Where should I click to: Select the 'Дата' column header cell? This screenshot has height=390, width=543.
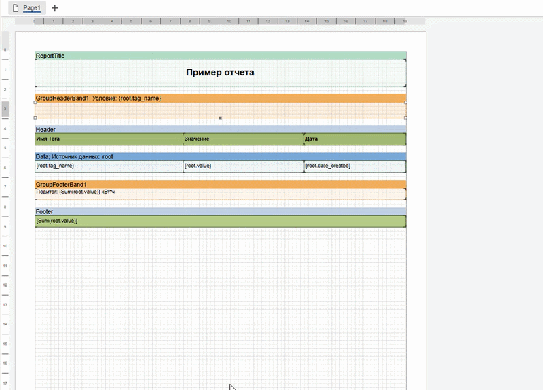pos(354,139)
